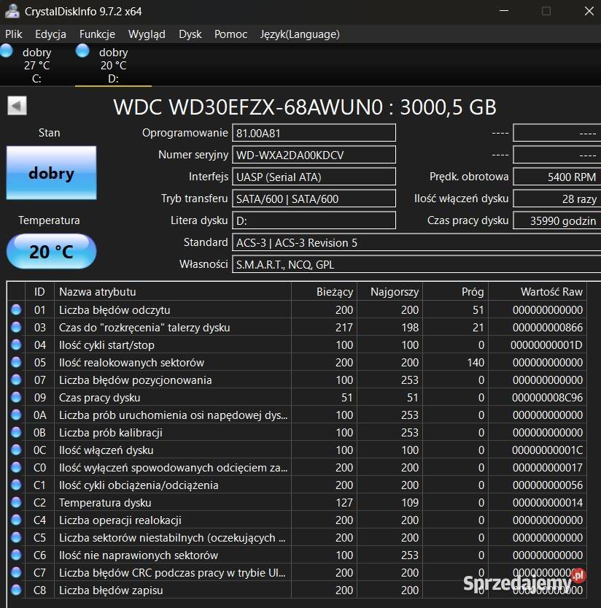Click status orb for attribute 07 row
Image resolution: width=601 pixels, height=608 pixels.
(x=16, y=380)
